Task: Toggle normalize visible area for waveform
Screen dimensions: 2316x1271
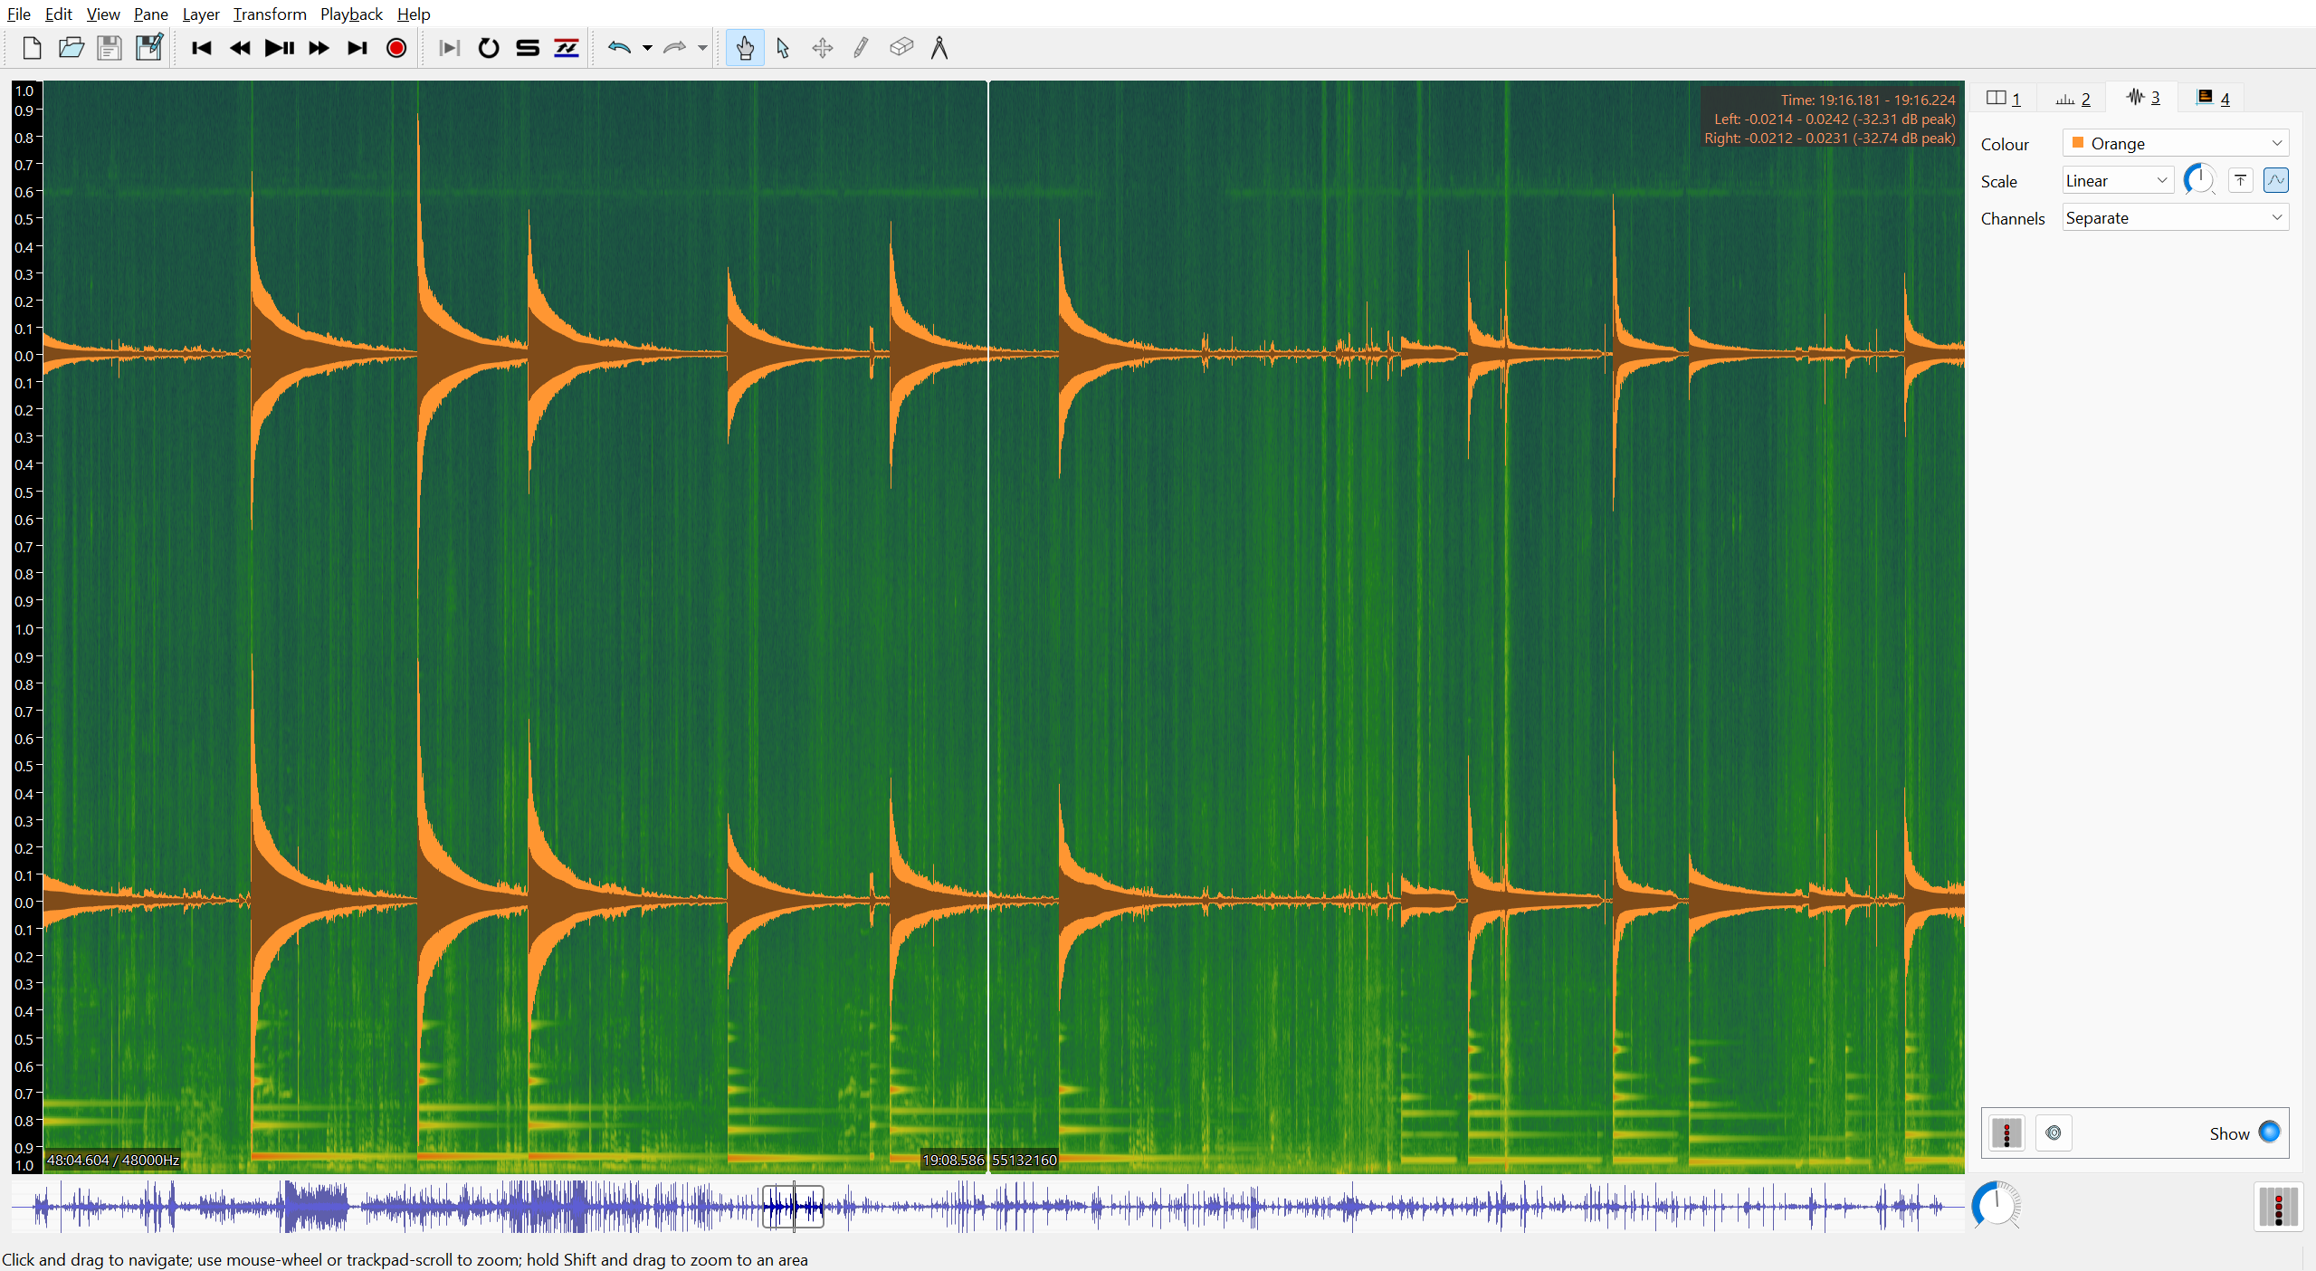Action: pos(2277,179)
